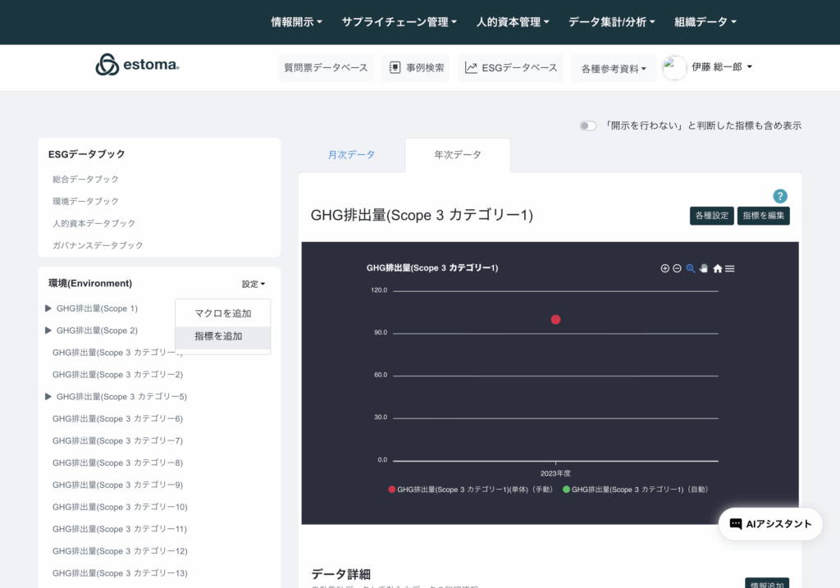This screenshot has width=840, height=588.
Task: Select the magnifier selection zoom tool
Action: (x=691, y=268)
